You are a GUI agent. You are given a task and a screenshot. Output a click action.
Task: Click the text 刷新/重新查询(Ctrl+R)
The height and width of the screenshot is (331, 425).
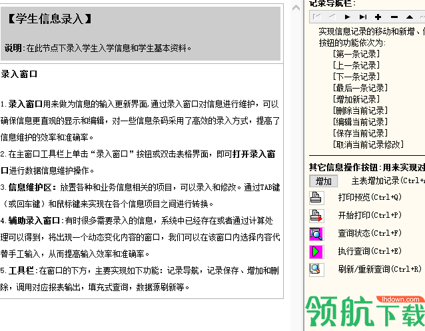pos(380,269)
